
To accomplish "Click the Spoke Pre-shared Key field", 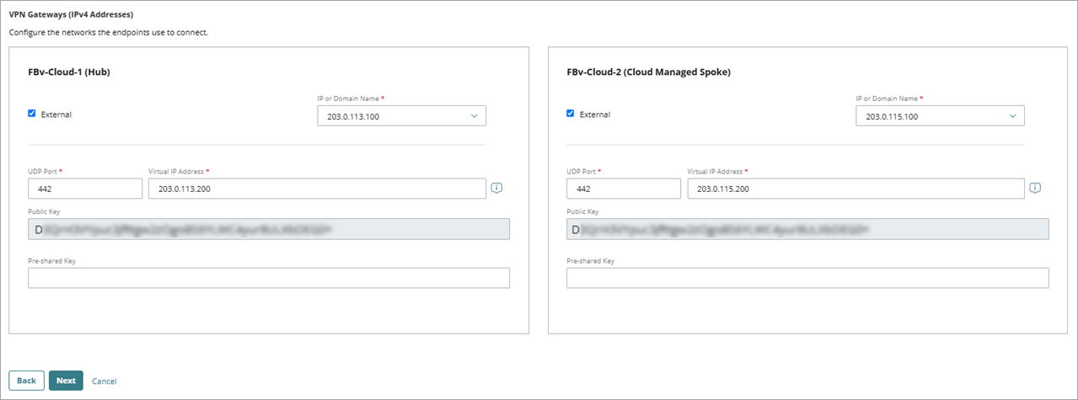I will click(x=807, y=278).
